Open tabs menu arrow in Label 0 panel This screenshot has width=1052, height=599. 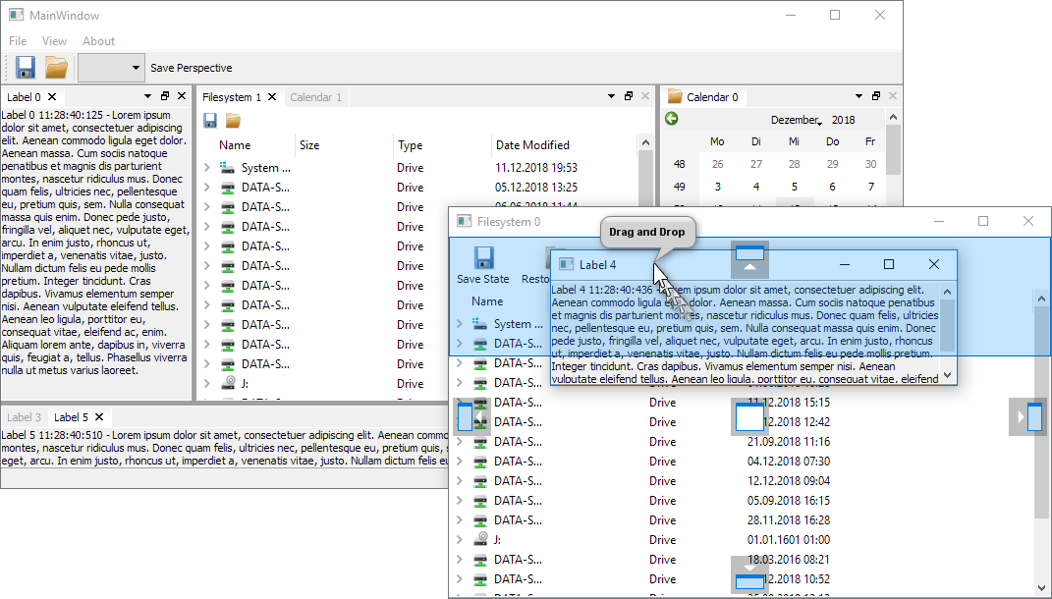coord(147,96)
